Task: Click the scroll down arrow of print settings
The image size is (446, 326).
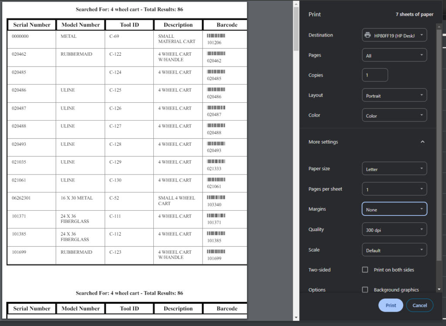Action: point(439,289)
